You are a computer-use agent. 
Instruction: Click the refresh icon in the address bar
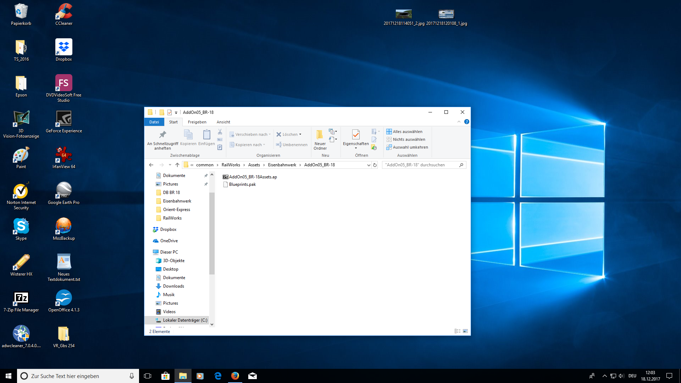click(375, 165)
